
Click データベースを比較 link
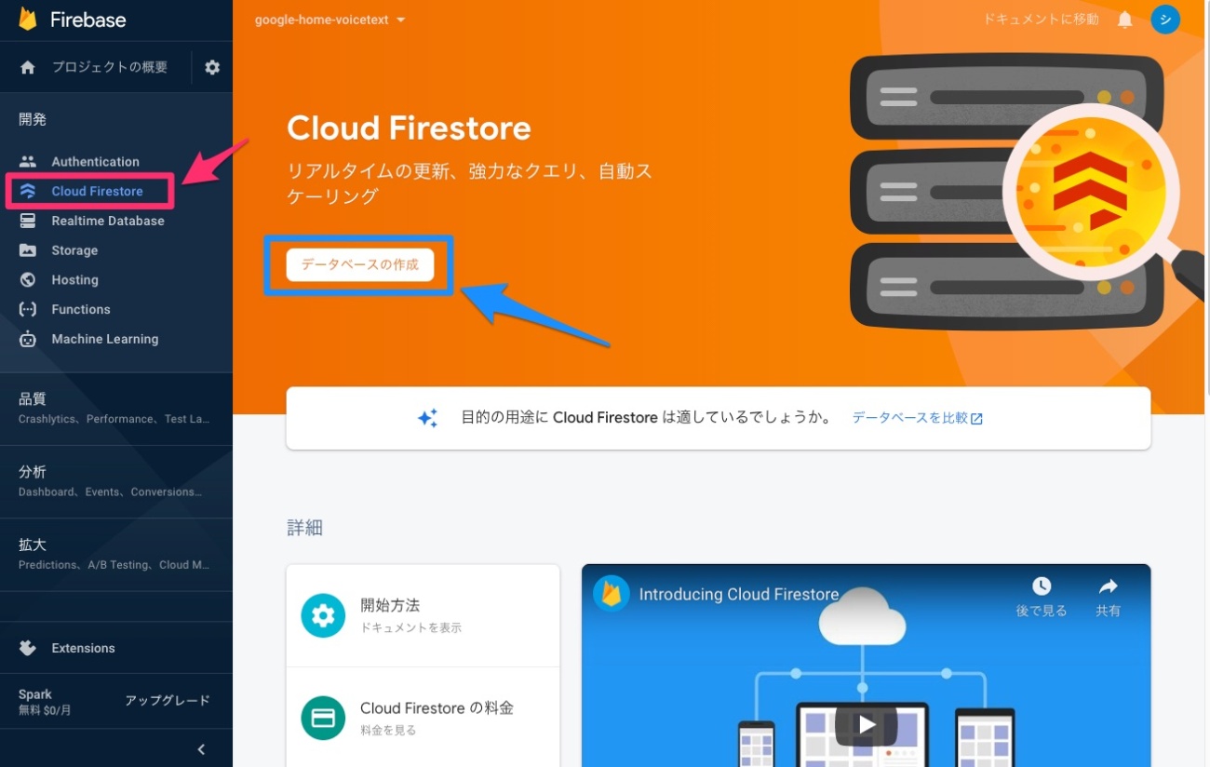point(917,418)
